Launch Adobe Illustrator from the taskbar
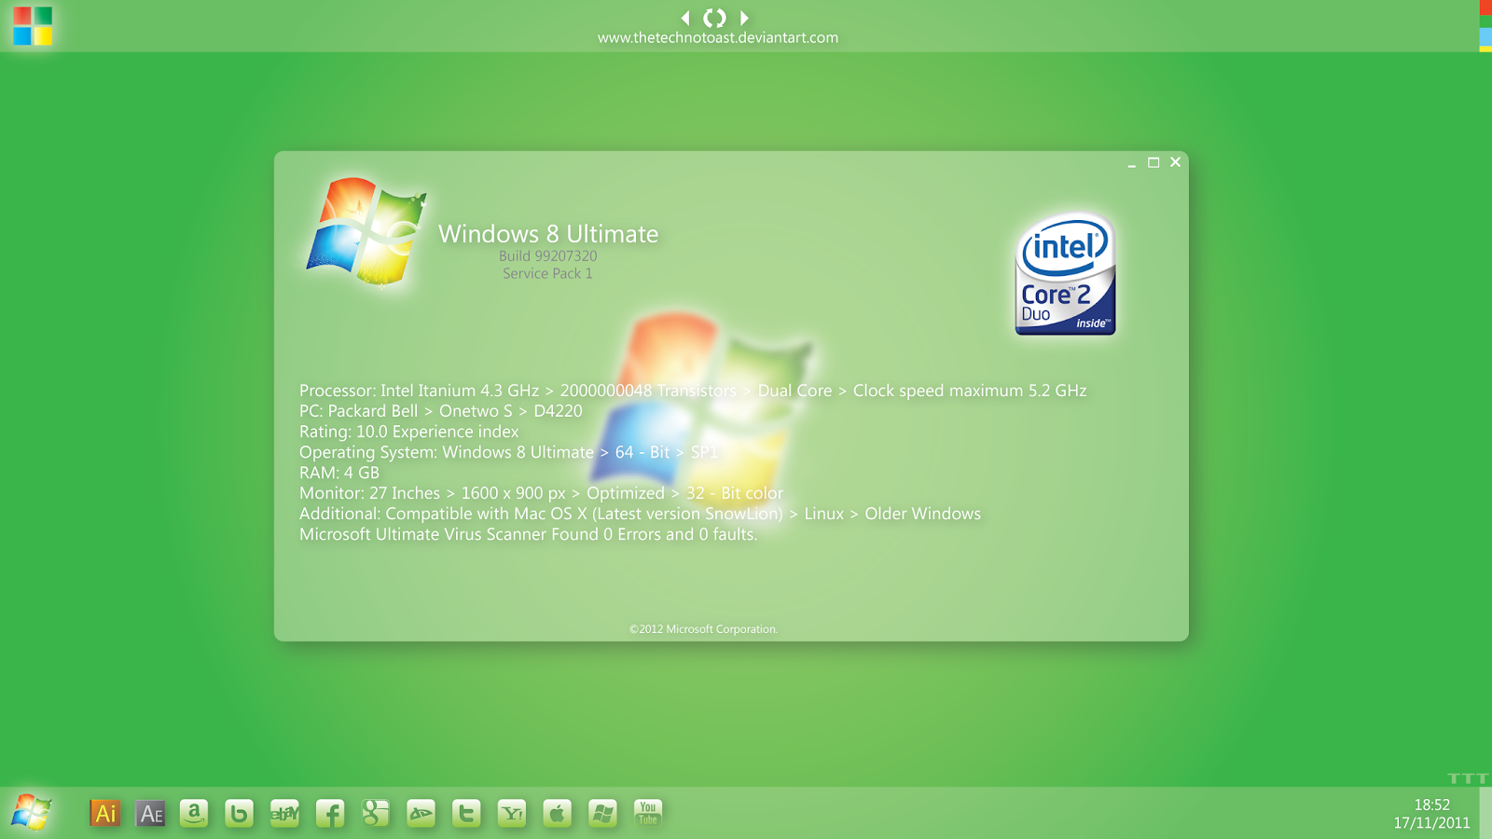 pyautogui.click(x=105, y=813)
